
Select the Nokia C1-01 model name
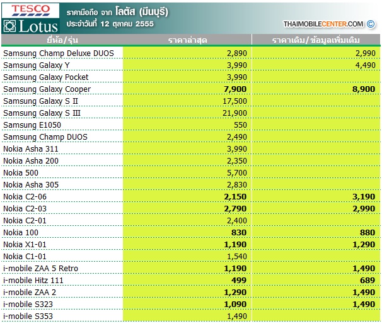[25, 256]
